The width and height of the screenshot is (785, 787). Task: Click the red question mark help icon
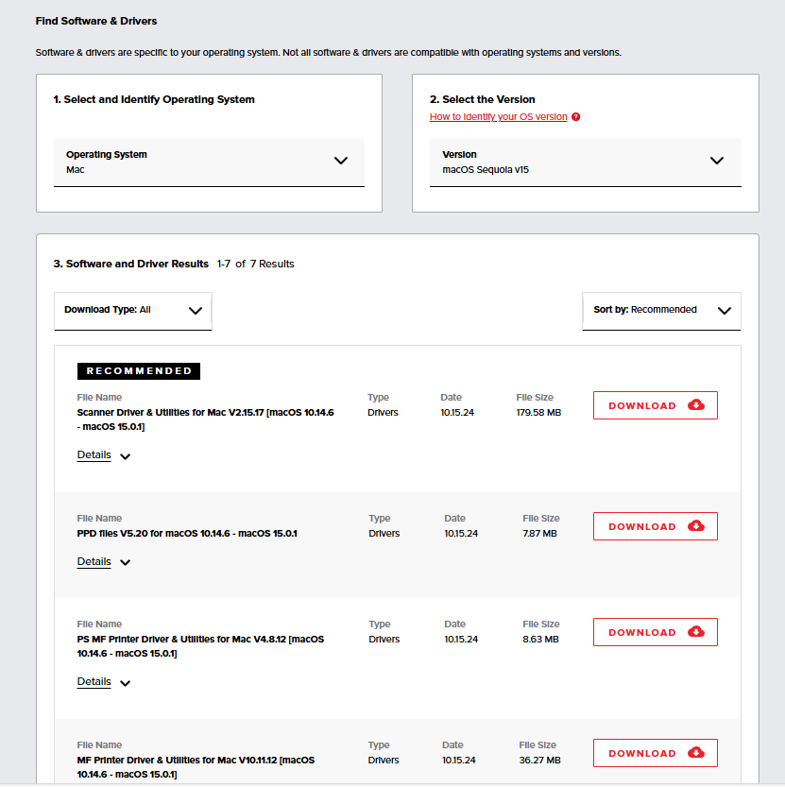tap(575, 117)
